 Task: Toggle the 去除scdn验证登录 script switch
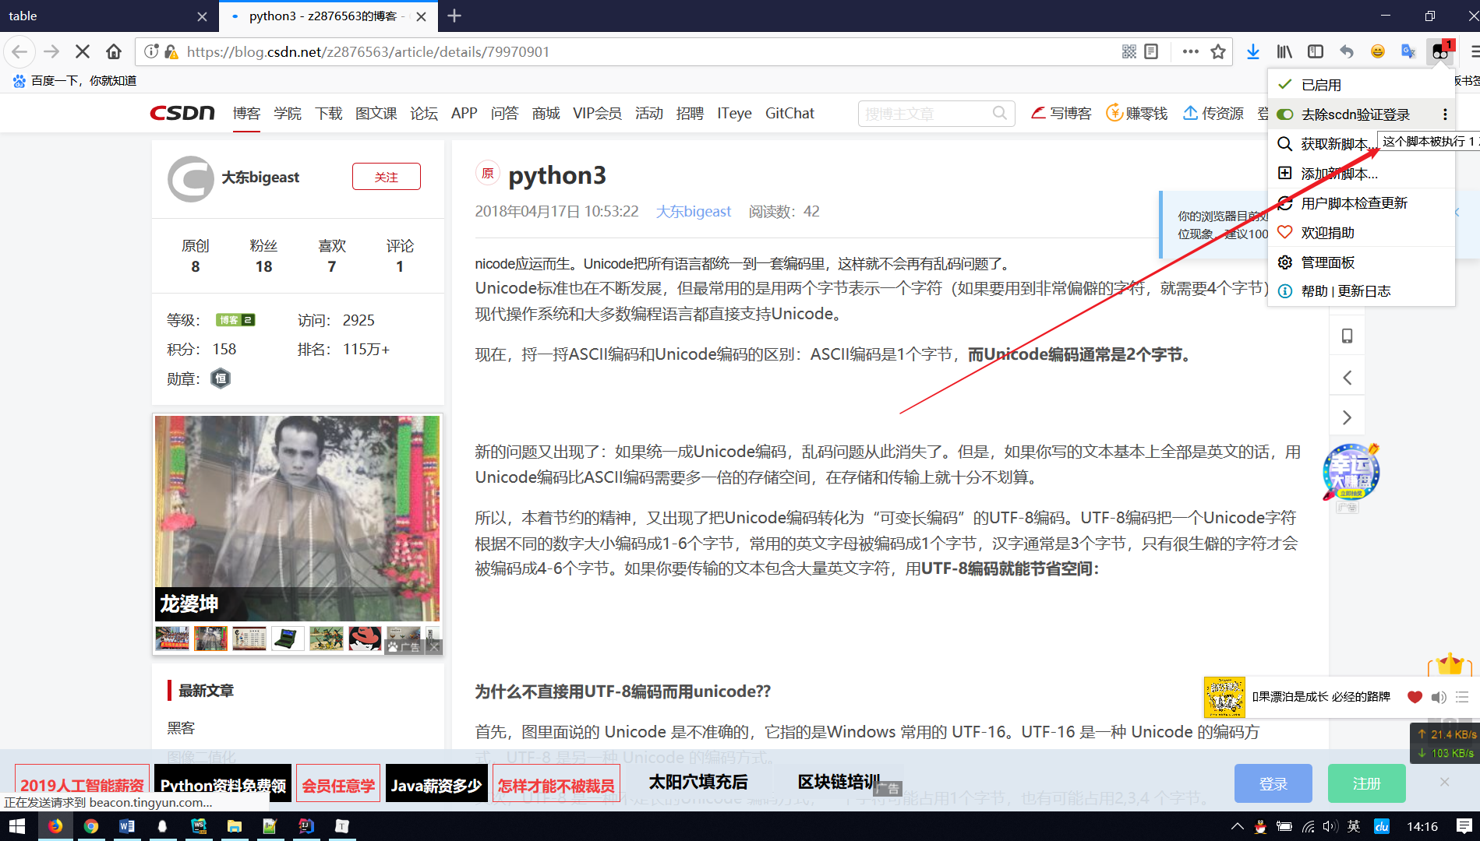click(1285, 114)
